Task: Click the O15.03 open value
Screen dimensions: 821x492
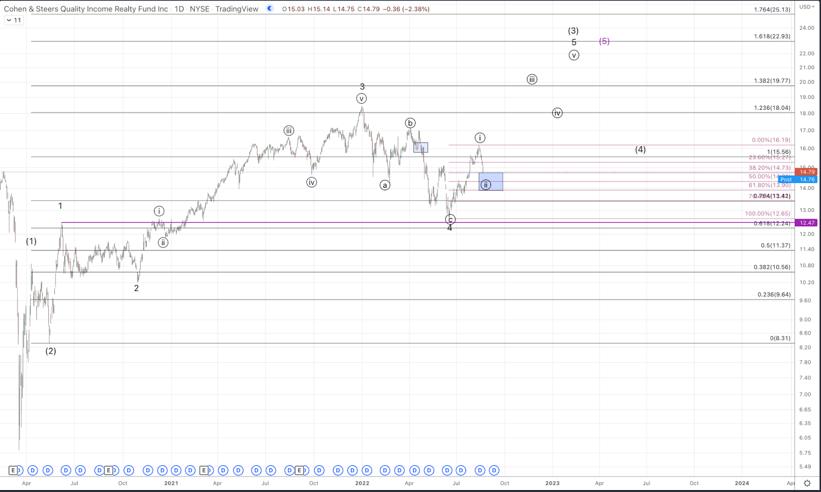Action: click(294, 9)
